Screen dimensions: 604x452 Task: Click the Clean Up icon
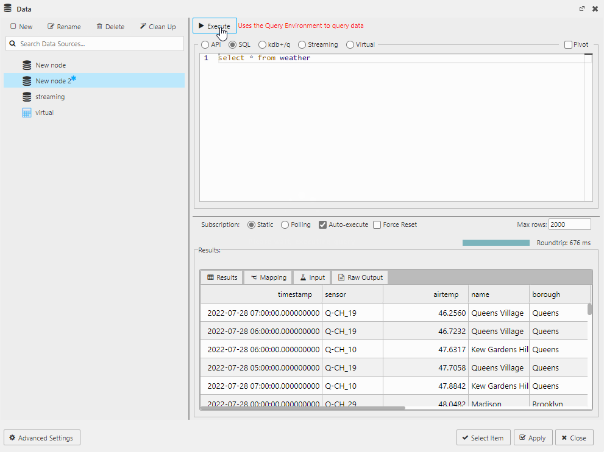[143, 26]
